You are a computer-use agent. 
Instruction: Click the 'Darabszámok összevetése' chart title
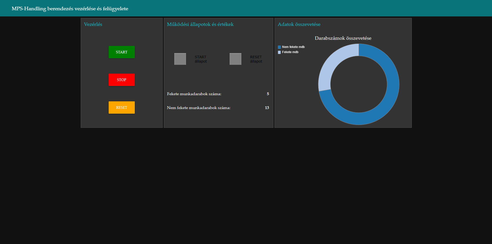tap(343, 38)
